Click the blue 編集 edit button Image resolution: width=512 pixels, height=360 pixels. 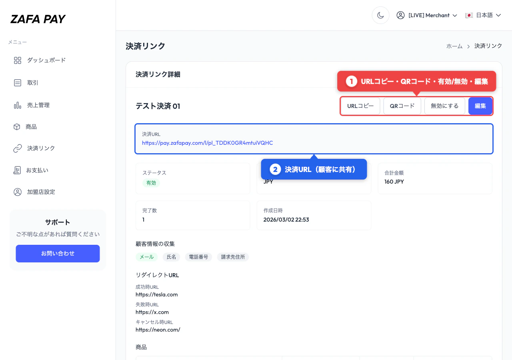click(480, 106)
